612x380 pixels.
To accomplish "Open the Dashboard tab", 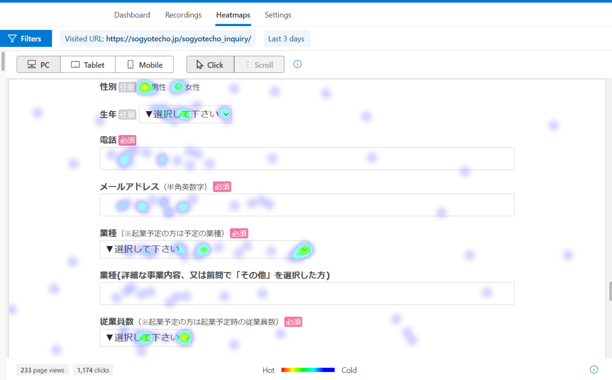I will pyautogui.click(x=132, y=15).
